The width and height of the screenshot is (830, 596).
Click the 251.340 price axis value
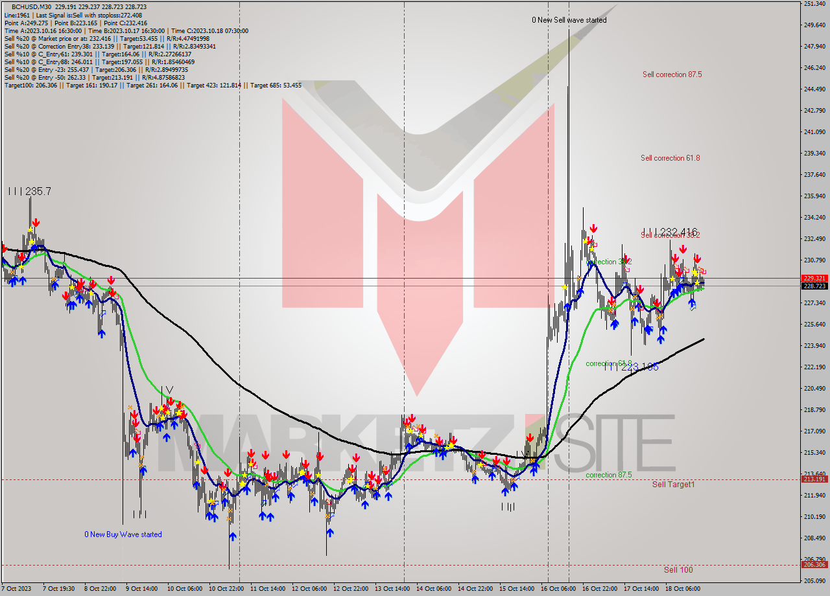[x=814, y=4]
